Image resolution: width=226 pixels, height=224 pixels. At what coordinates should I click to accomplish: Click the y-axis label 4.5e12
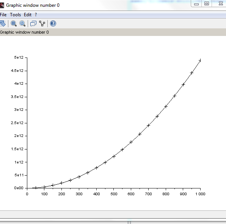tap(17, 71)
